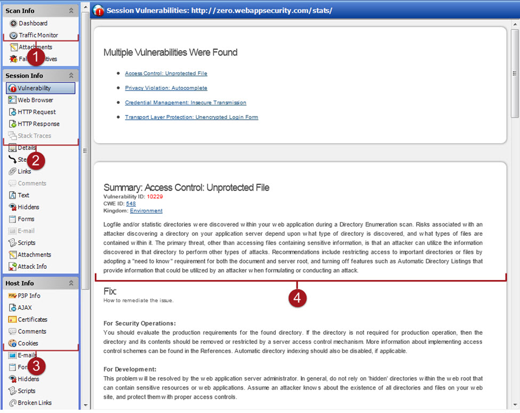
Task: Collapse the Scan Info panel
Action: pos(71,11)
